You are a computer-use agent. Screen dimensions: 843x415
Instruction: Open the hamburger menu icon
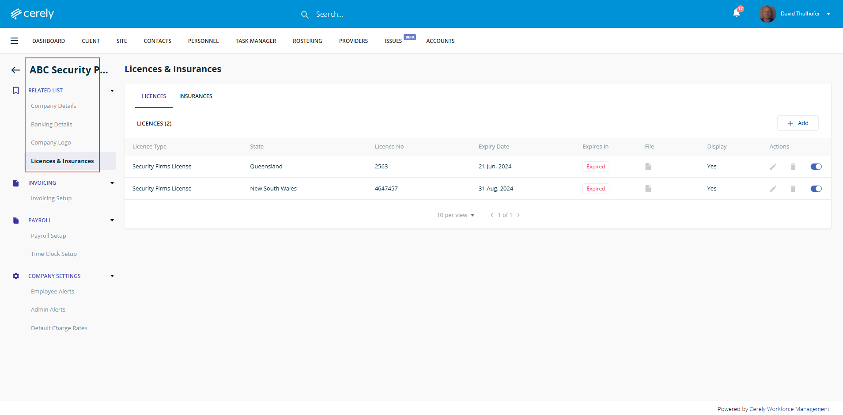pyautogui.click(x=15, y=41)
